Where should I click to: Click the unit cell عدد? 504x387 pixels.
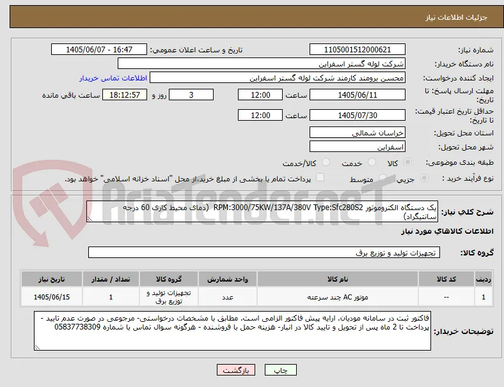(x=228, y=297)
